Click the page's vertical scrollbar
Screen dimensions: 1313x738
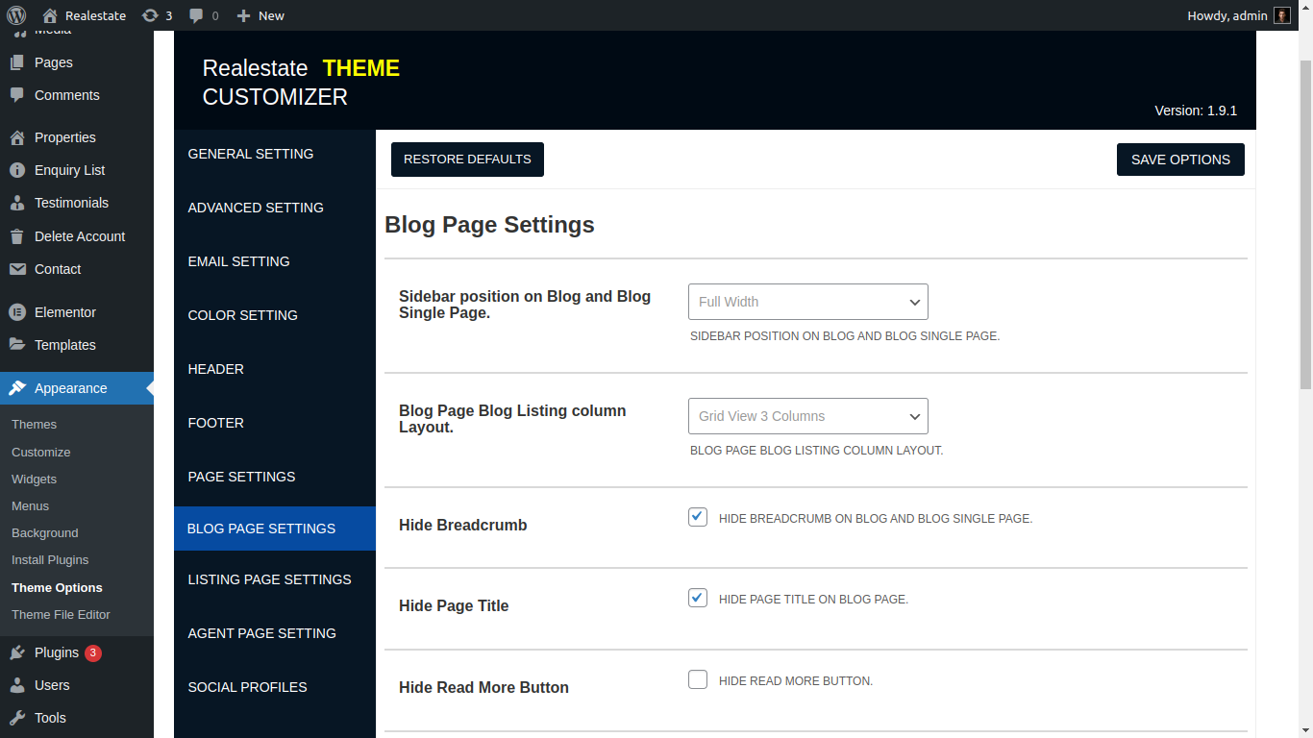[1304, 221]
